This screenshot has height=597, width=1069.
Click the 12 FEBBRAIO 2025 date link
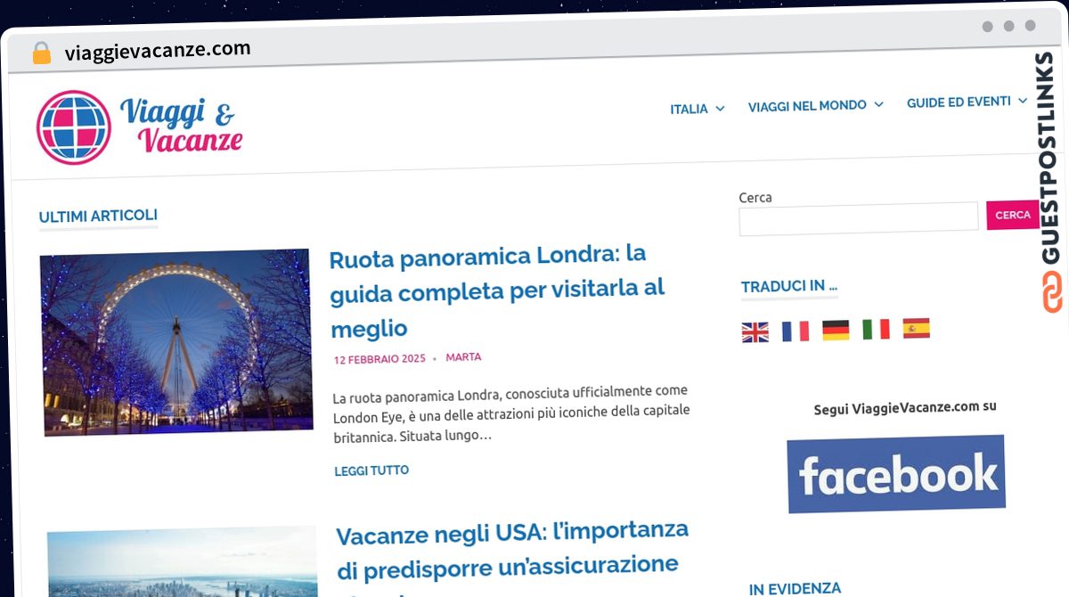pos(379,359)
